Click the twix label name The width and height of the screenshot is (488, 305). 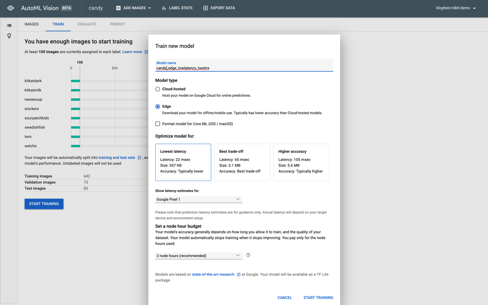[x=28, y=137]
